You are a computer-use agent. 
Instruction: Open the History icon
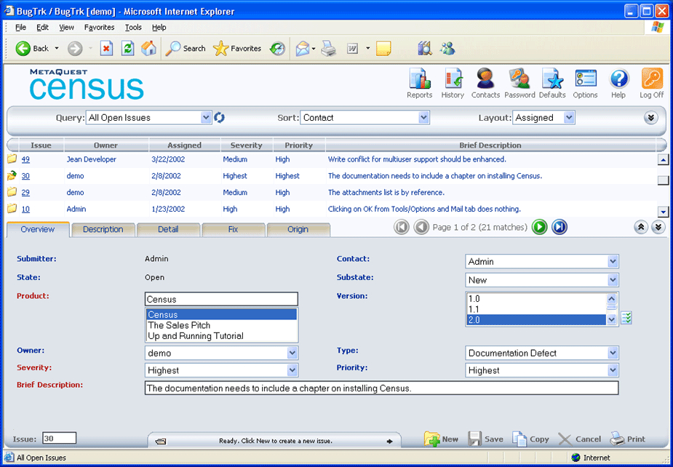coord(453,79)
